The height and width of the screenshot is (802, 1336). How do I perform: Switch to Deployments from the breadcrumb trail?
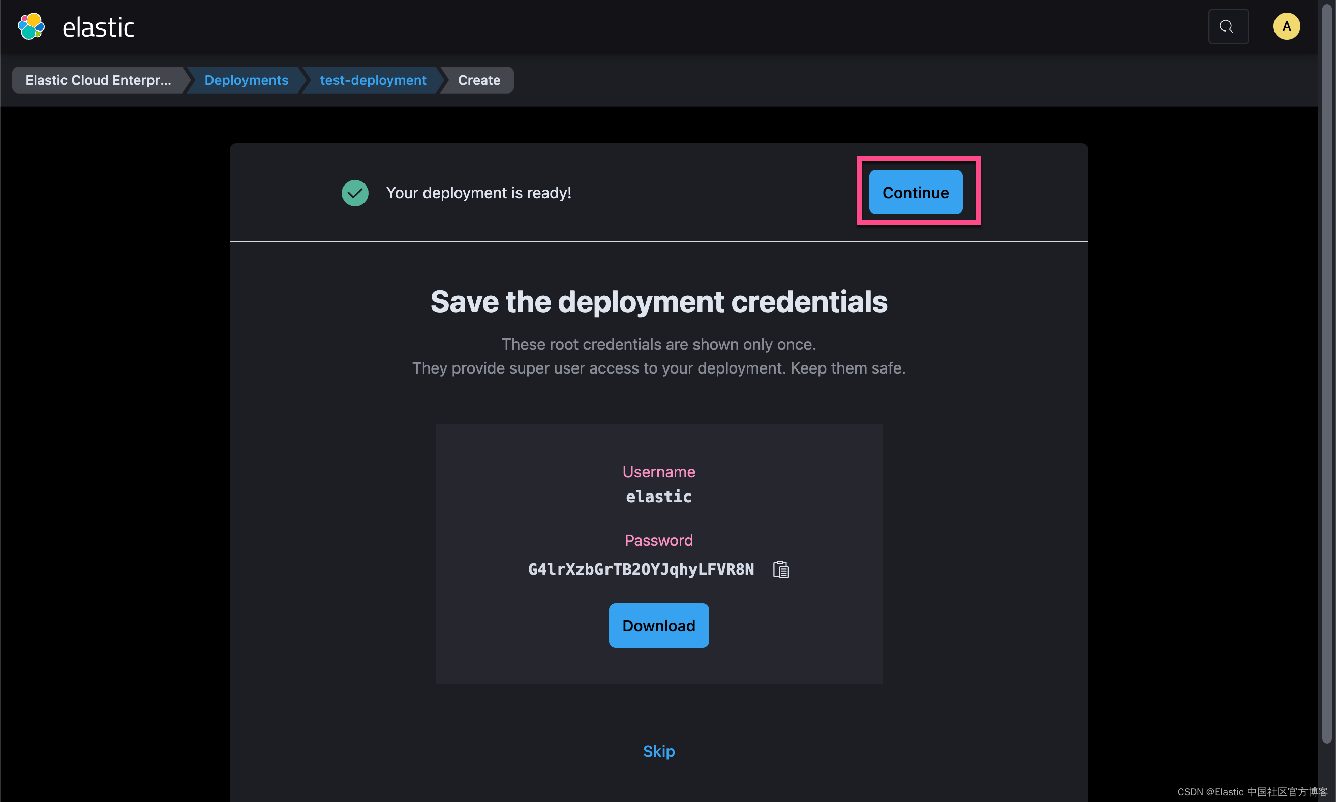(246, 80)
